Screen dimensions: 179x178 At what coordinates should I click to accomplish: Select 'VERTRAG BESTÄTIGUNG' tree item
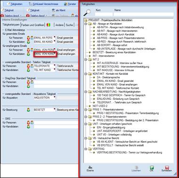[130, 153]
